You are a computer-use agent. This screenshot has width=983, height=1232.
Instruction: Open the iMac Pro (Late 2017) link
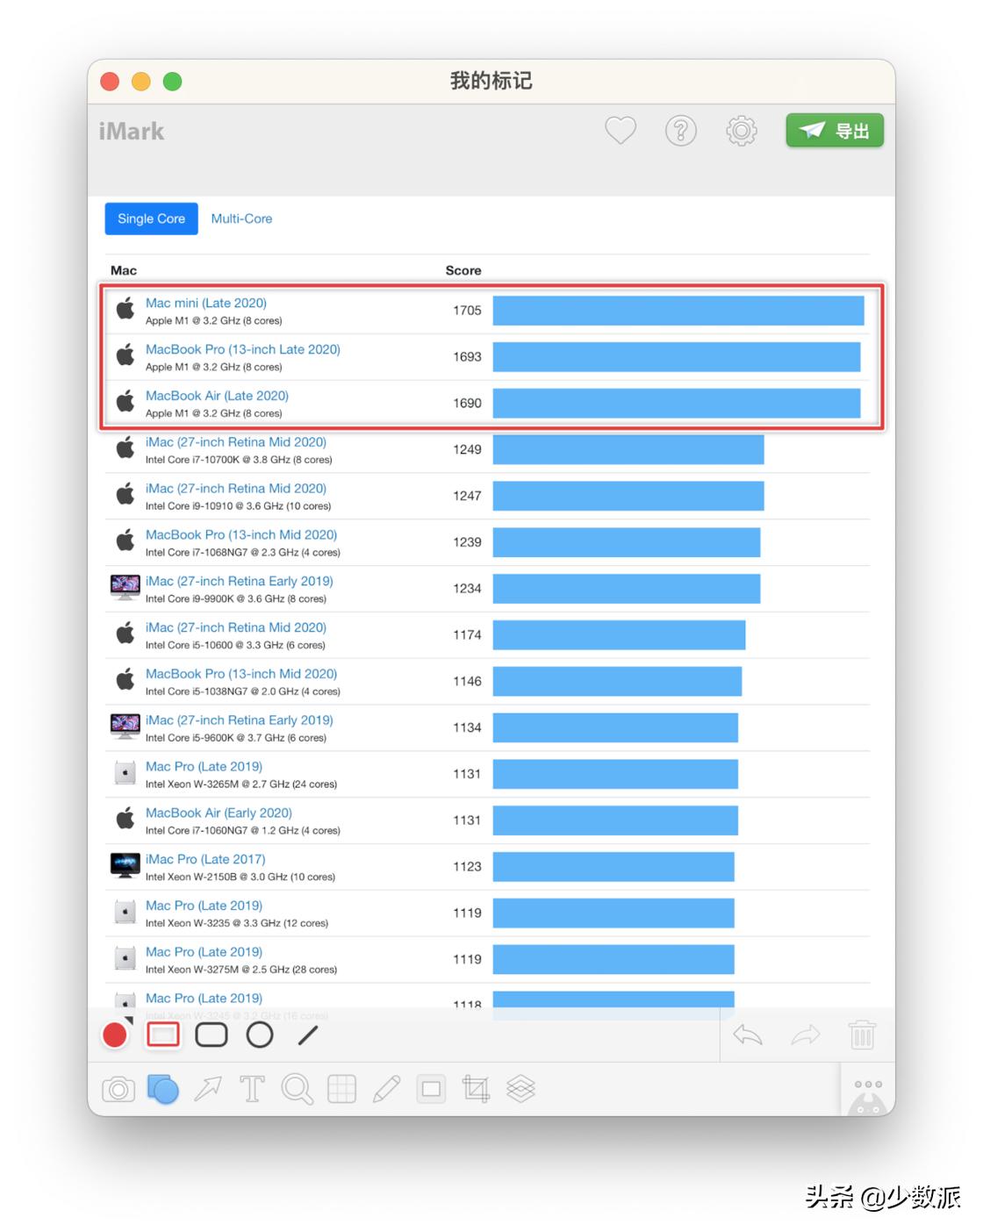(x=205, y=859)
